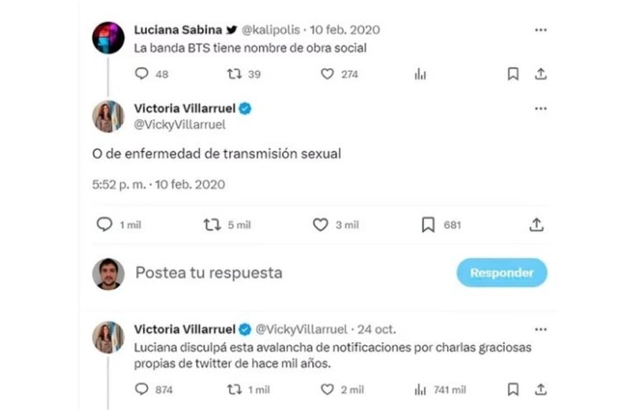Open the @VickyVillarruel handle link
Viewport: 623px width, 415px height.
pyautogui.click(x=180, y=125)
